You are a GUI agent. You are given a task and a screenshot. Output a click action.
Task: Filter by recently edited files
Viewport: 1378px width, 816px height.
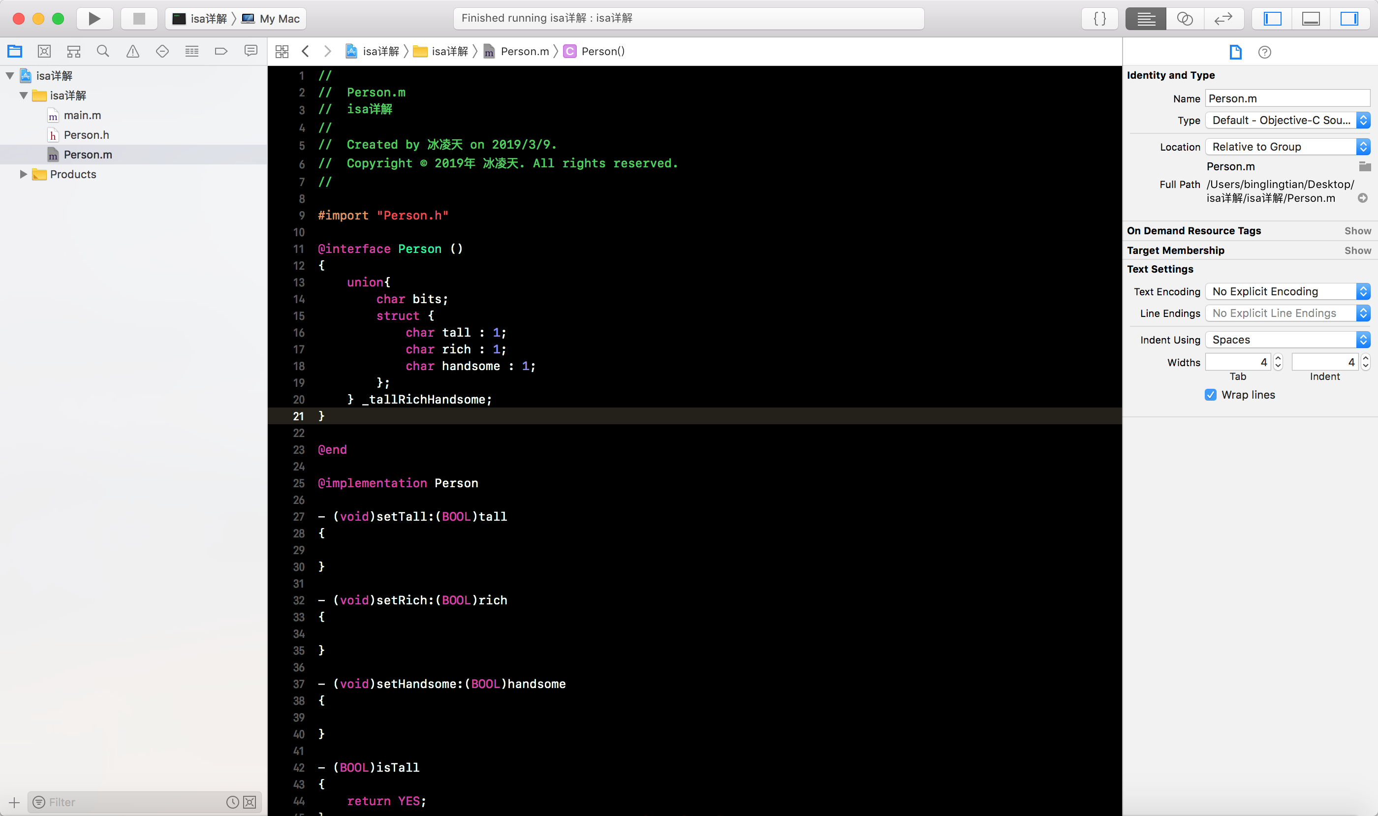coord(233,802)
